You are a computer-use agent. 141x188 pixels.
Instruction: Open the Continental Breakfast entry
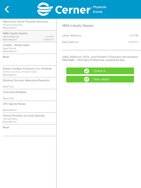point(28,95)
